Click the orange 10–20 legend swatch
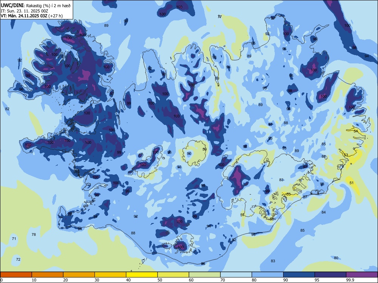This screenshot has height=283, width=378. (48, 275)
